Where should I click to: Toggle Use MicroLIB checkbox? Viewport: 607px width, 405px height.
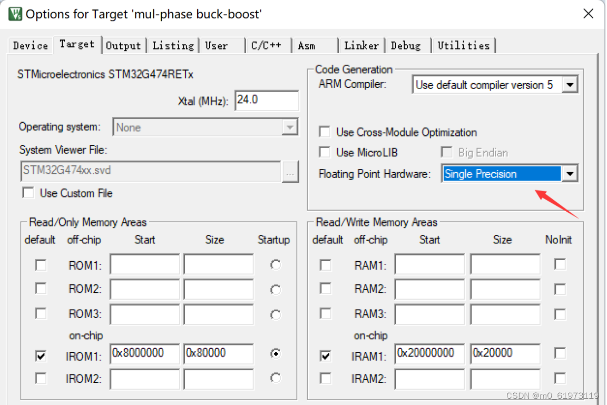click(325, 152)
